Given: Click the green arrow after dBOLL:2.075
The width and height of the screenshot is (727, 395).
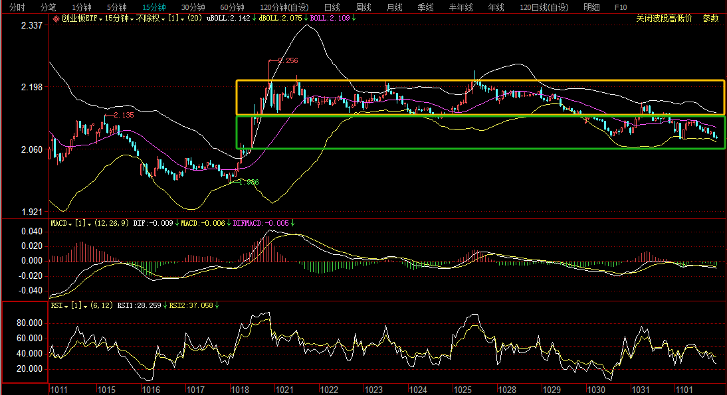Looking at the screenshot, I should [x=306, y=19].
